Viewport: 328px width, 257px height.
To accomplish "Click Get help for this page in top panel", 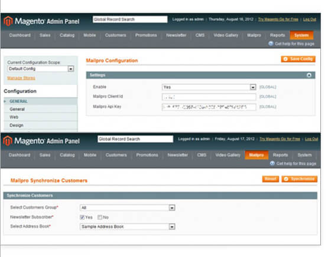I will coord(294,44).
